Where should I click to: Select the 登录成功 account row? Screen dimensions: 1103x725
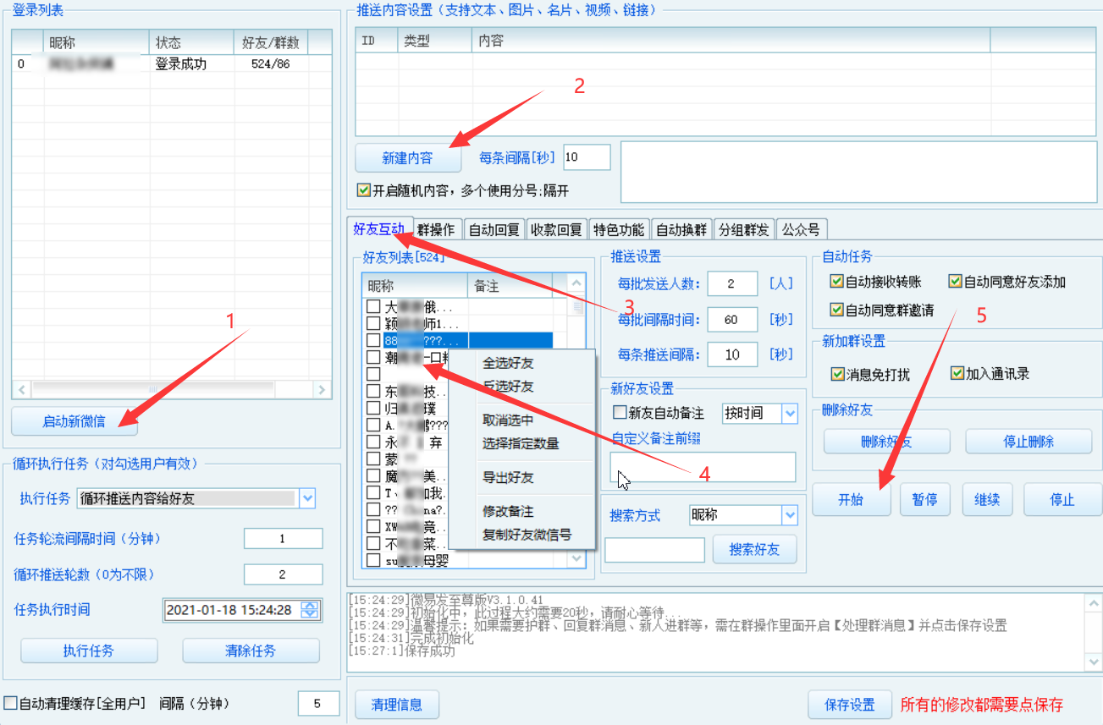tap(172, 64)
